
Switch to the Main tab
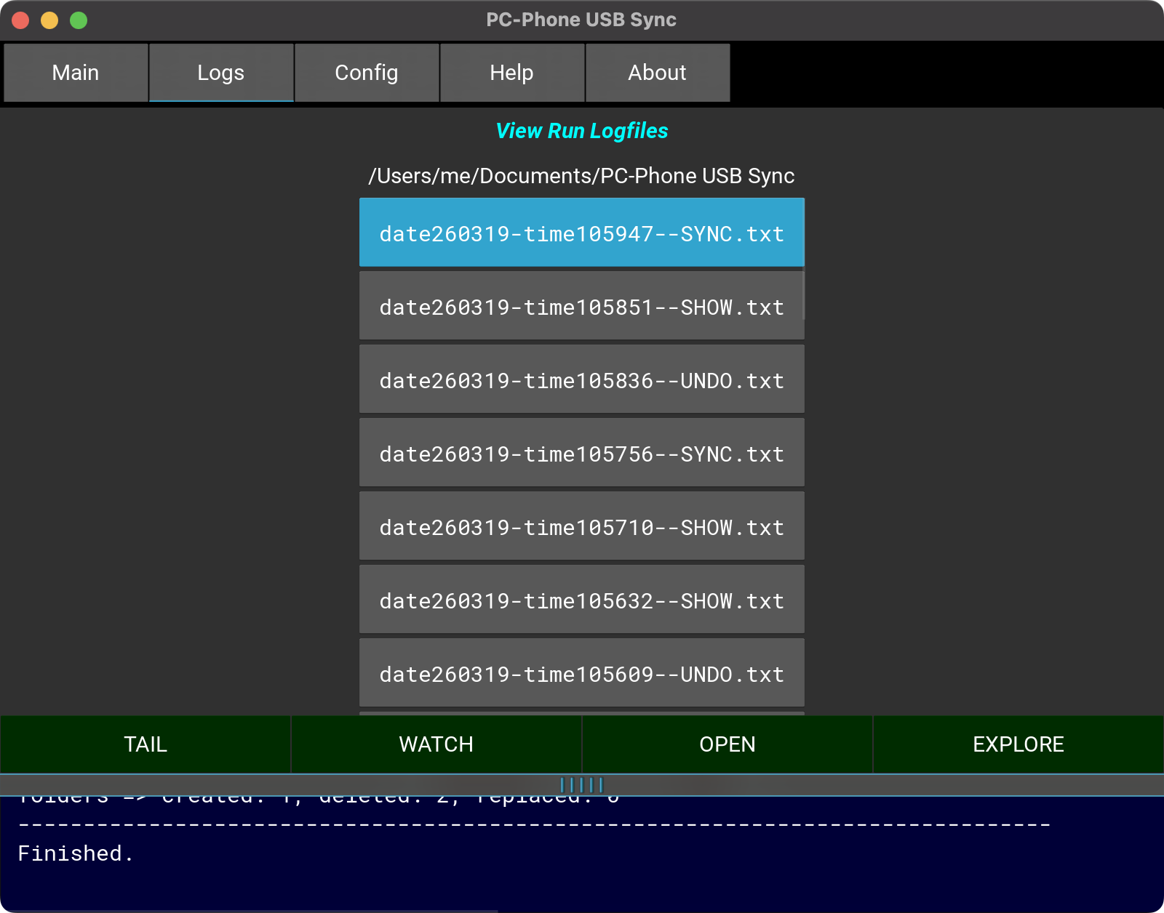(x=76, y=73)
